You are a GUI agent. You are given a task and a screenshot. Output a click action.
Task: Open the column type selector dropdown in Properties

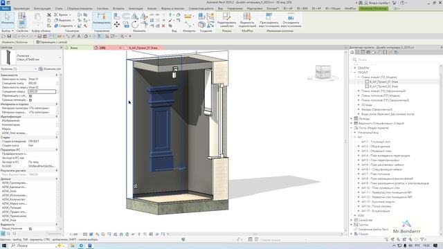(x=60, y=57)
